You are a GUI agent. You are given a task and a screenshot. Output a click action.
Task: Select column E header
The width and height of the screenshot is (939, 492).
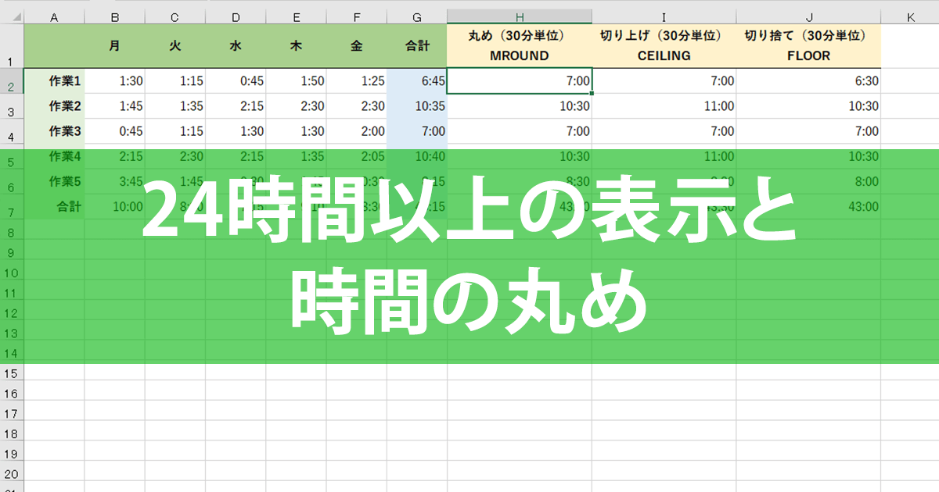pos(296,16)
